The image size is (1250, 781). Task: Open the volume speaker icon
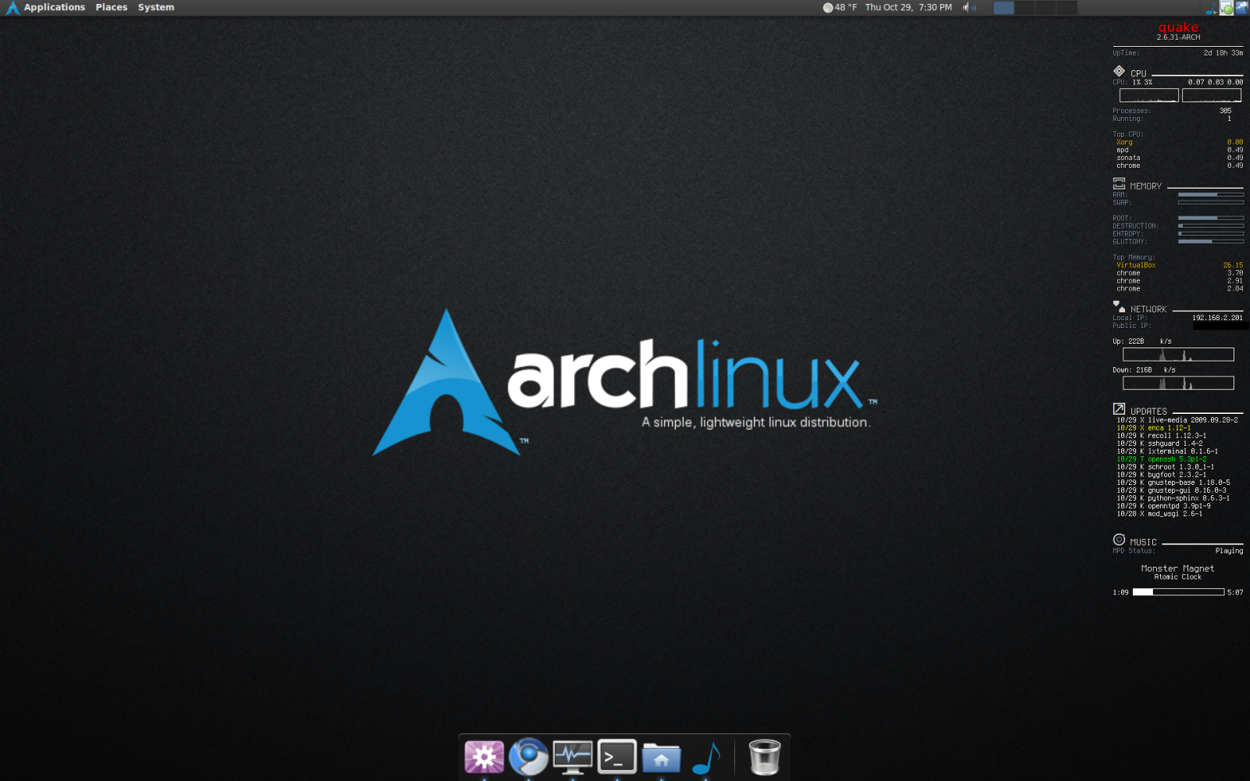click(970, 8)
